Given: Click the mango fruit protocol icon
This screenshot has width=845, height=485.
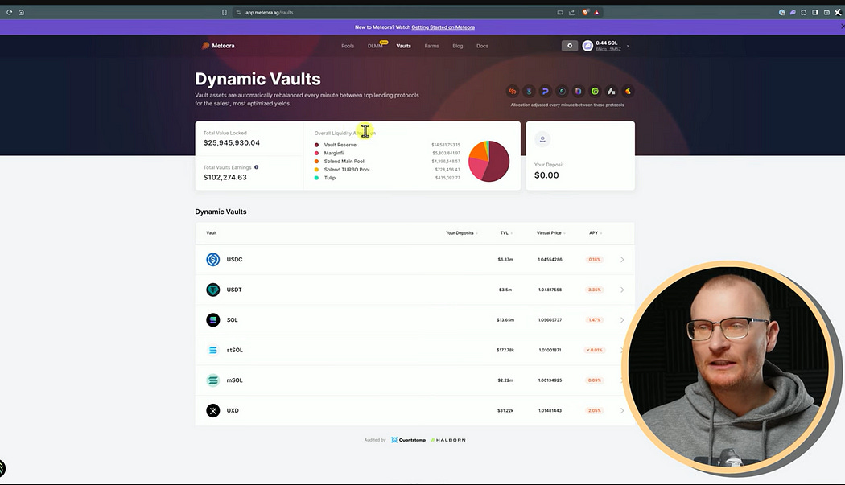Looking at the screenshot, I should pyautogui.click(x=628, y=91).
